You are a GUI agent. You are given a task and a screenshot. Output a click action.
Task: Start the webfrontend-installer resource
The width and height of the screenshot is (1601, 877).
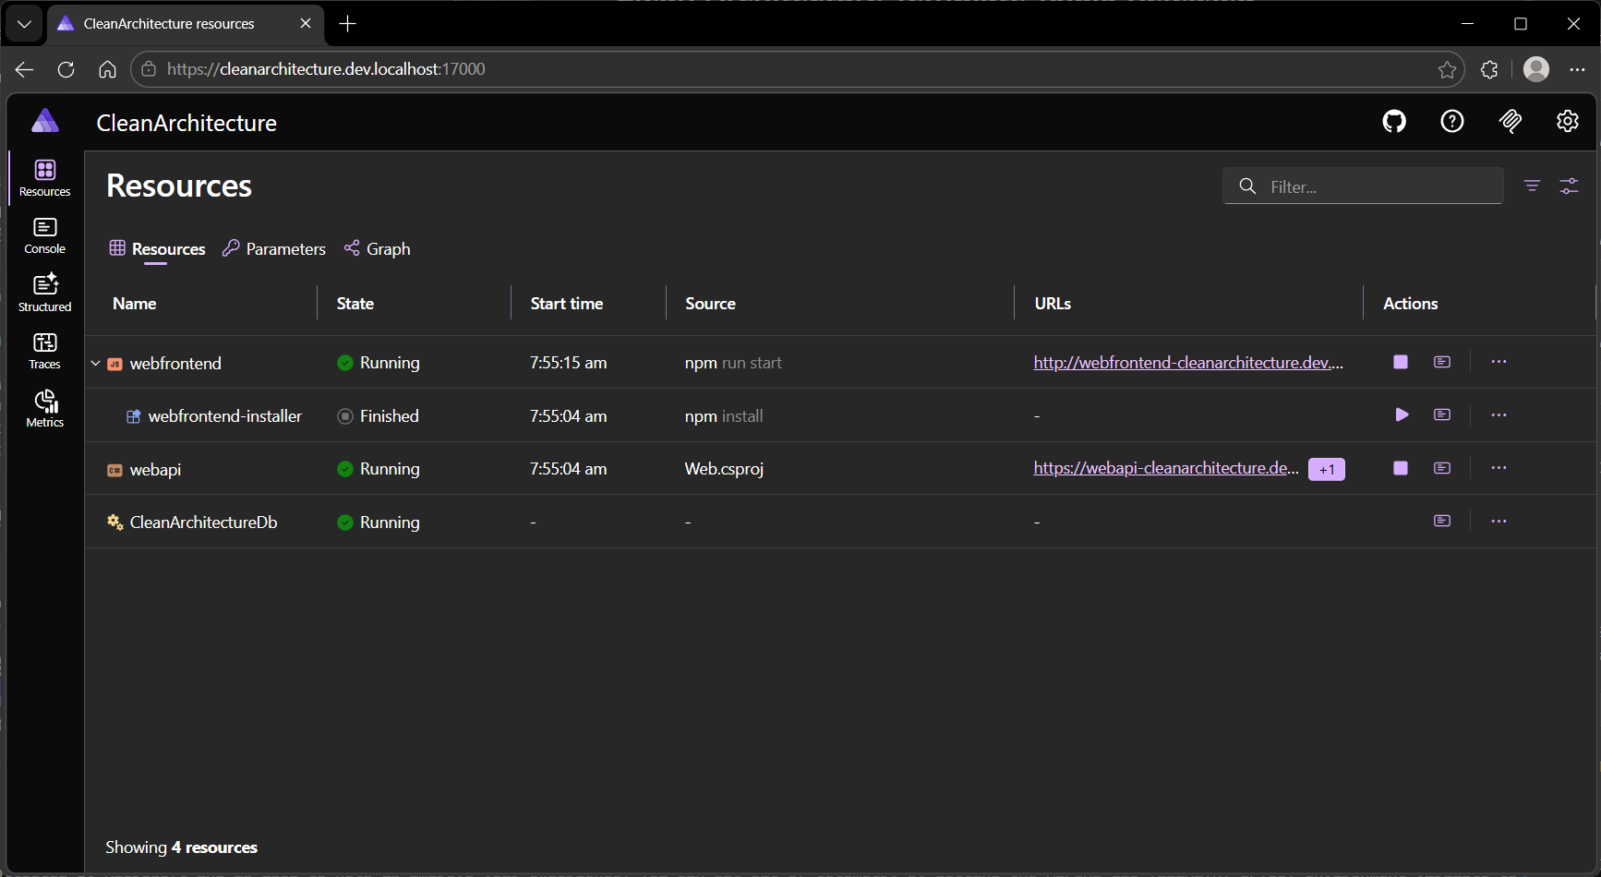[1402, 414]
